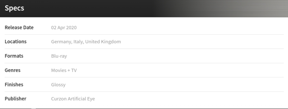Open the Blu-ray format link
The image size is (288, 109).
(59, 56)
